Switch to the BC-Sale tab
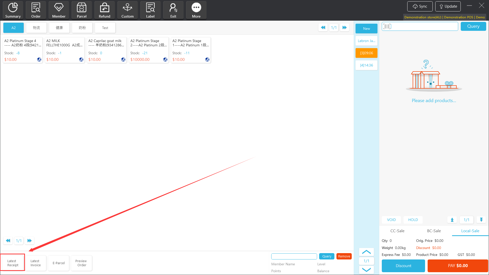Viewport: 489px width, 275px height. (434, 231)
